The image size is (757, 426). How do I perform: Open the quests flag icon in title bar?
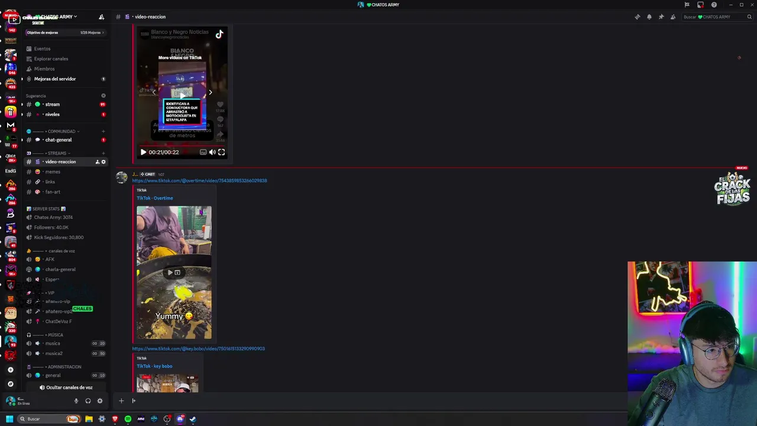click(x=687, y=5)
